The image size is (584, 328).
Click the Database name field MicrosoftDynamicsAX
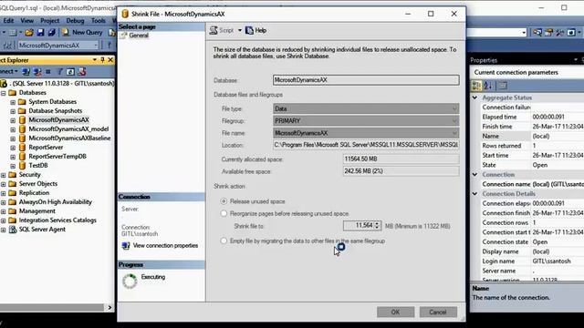click(x=366, y=80)
